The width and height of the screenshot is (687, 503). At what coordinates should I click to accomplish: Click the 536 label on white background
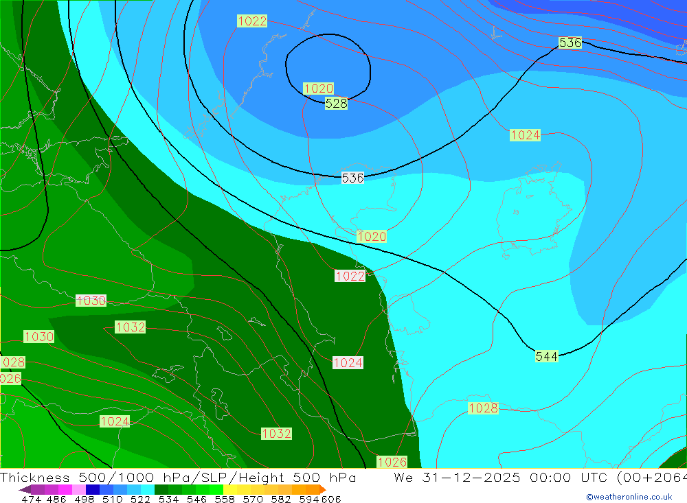coord(352,178)
